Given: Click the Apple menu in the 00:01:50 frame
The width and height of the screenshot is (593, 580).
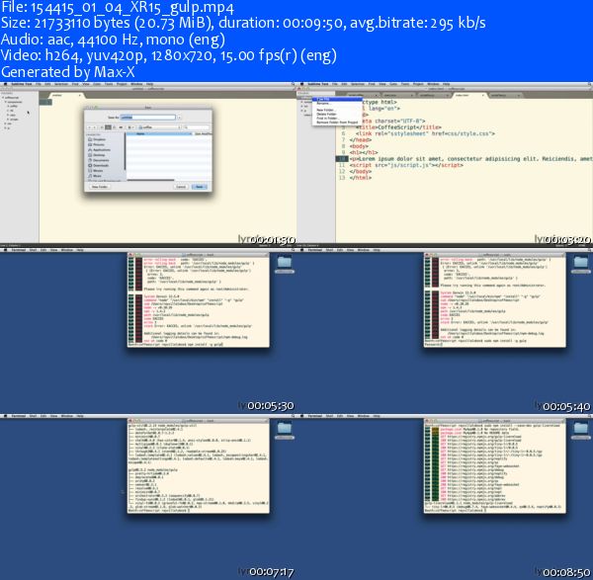Looking at the screenshot, I should (5, 84).
